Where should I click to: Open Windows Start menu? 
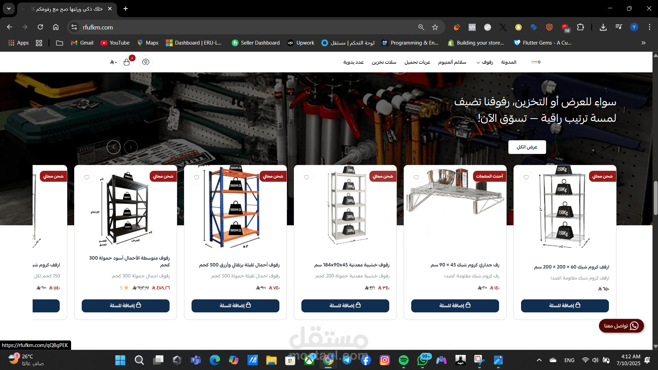(x=120, y=360)
